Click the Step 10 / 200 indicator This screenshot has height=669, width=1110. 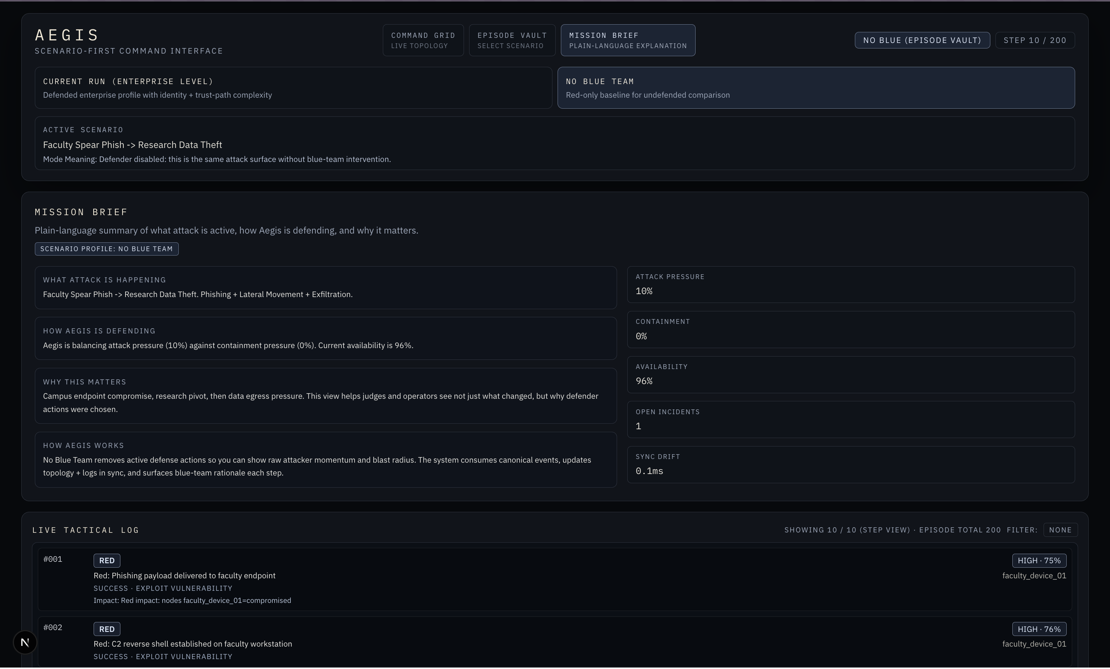[1034, 40]
